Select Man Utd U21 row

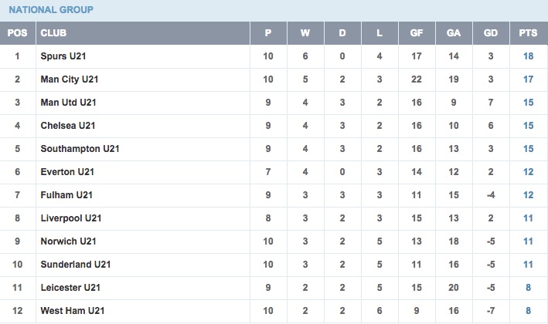coord(274,103)
